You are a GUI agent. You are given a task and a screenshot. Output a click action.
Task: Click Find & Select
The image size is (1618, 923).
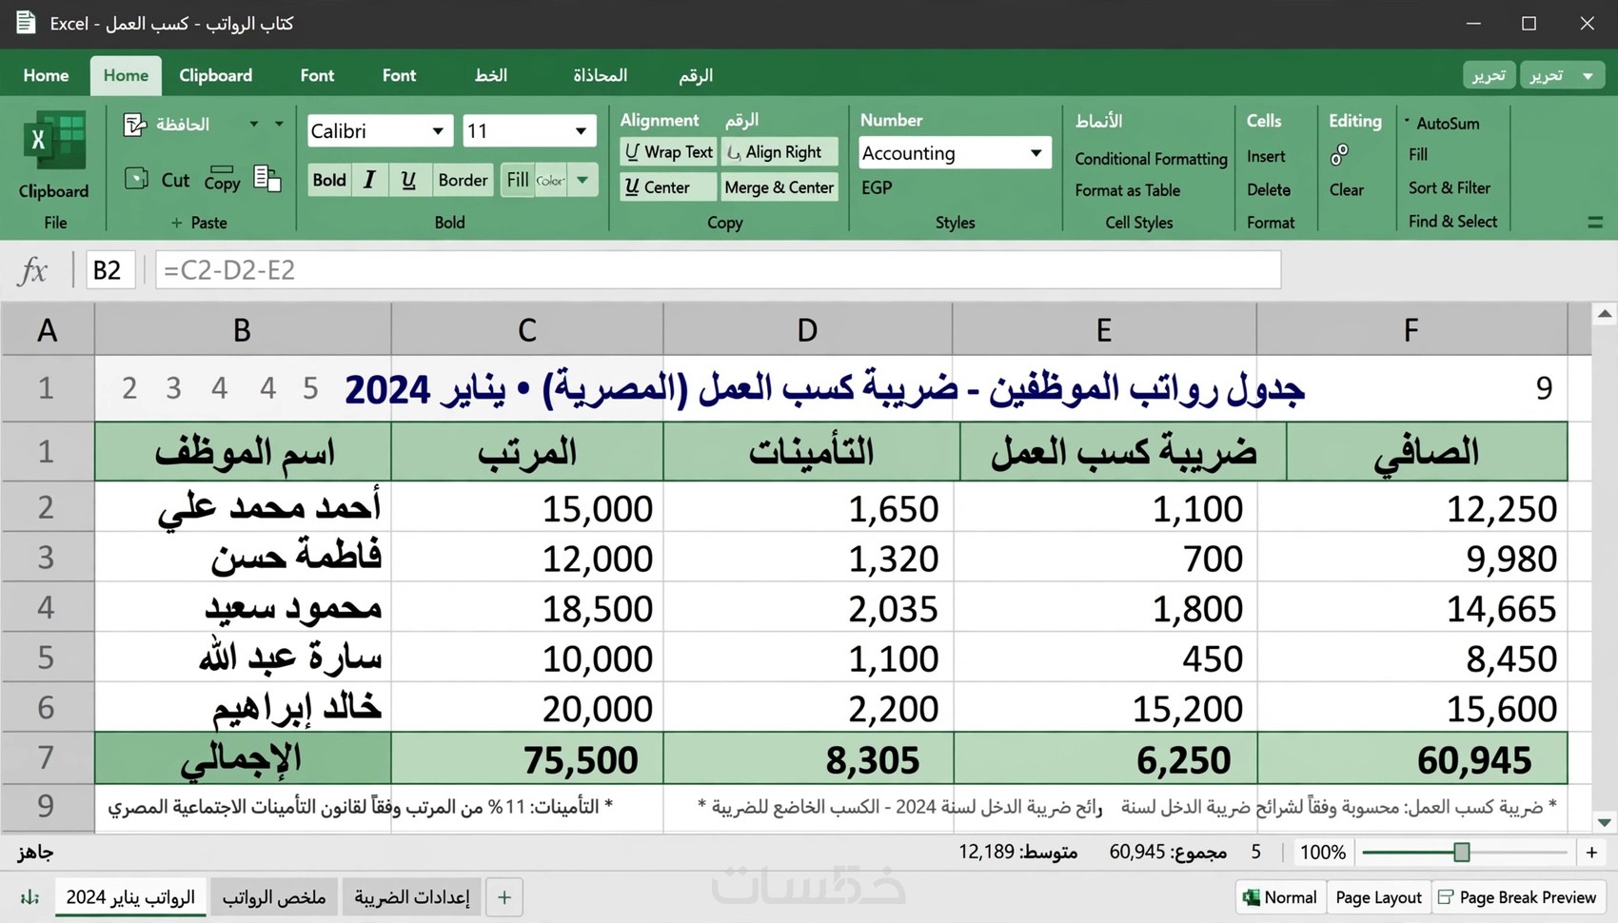coord(1452,222)
